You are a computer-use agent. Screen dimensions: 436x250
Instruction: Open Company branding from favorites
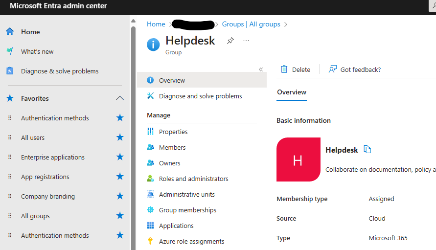point(48,197)
